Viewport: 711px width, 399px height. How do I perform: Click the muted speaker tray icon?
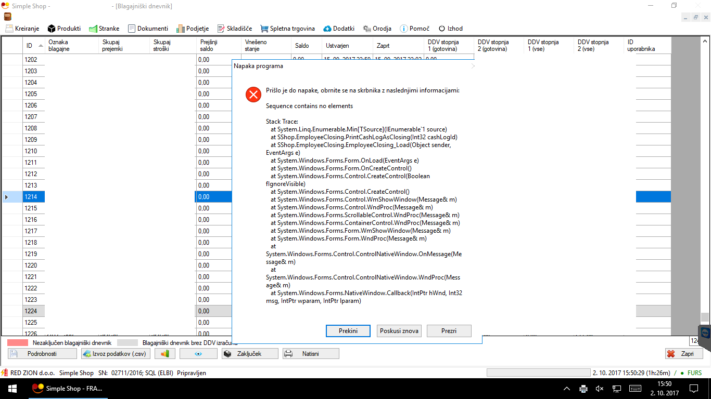pyautogui.click(x=600, y=389)
